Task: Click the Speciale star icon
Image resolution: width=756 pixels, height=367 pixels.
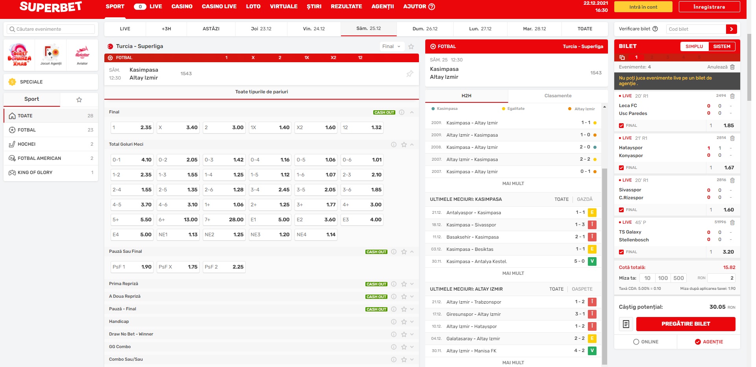Action: [x=12, y=82]
